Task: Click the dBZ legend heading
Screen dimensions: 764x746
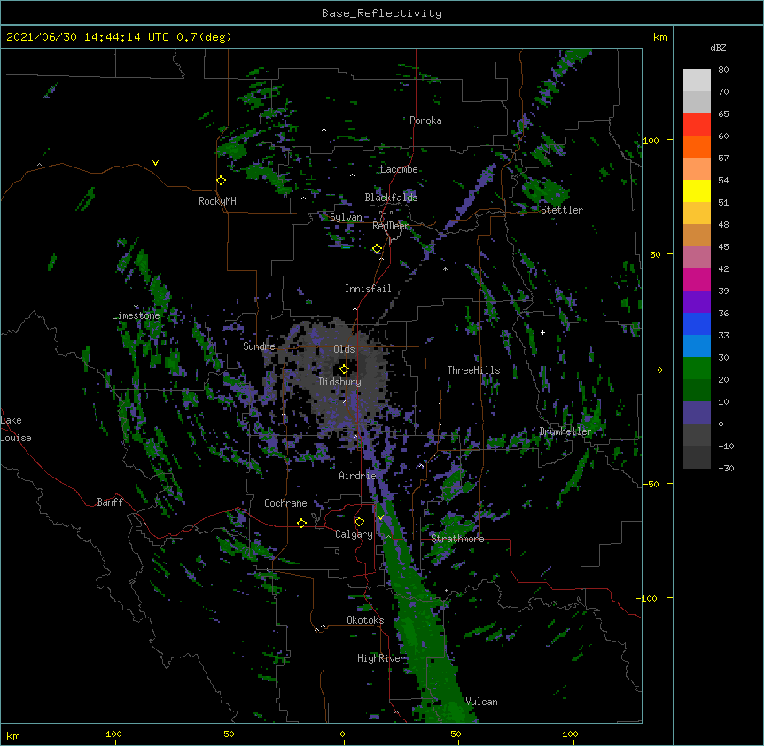Action: [718, 48]
